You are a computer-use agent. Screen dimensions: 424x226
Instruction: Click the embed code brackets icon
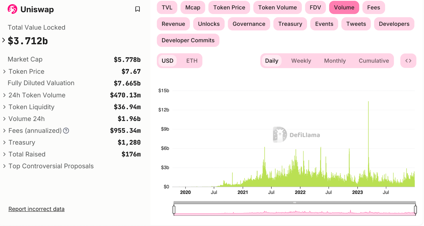point(408,61)
